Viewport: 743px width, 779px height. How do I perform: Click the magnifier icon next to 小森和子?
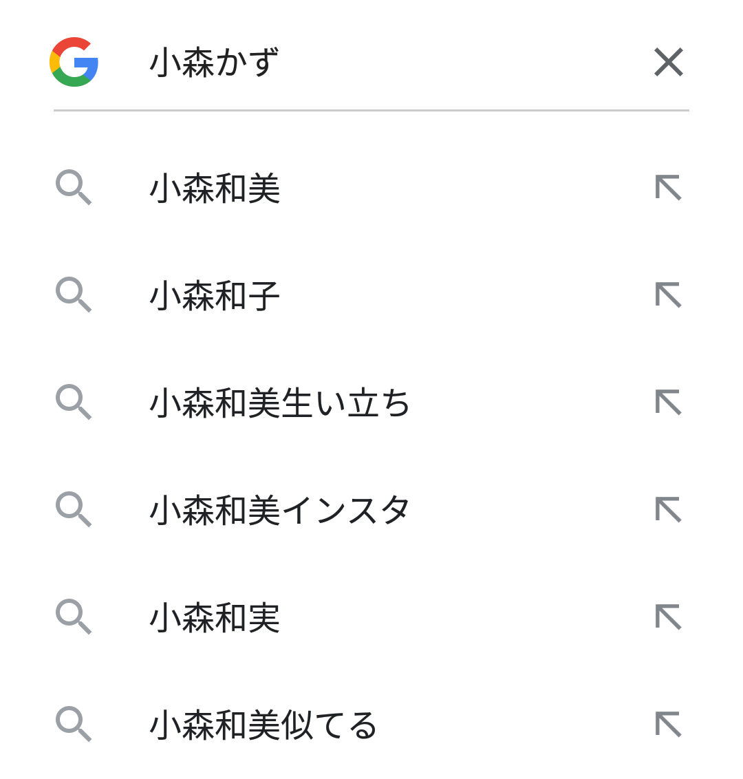(x=74, y=295)
